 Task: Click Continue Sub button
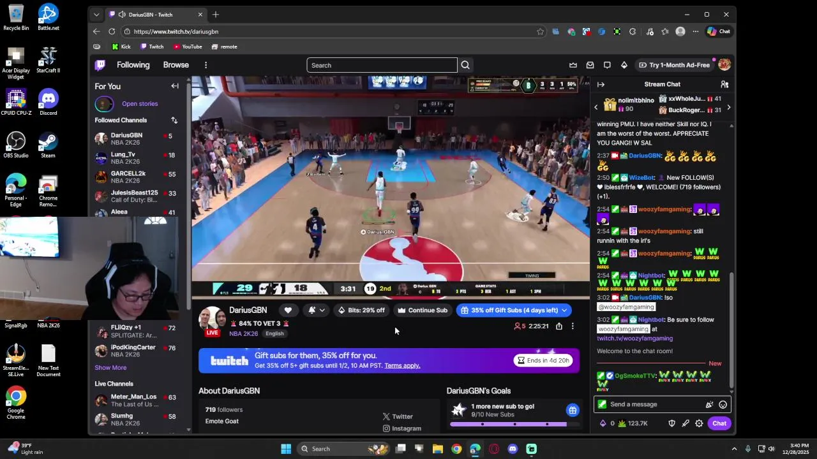tap(423, 310)
